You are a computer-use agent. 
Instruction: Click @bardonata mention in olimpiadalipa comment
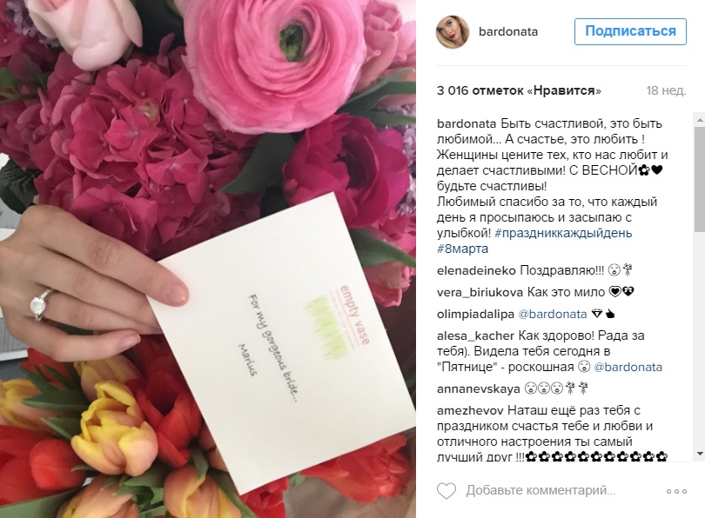(x=553, y=315)
